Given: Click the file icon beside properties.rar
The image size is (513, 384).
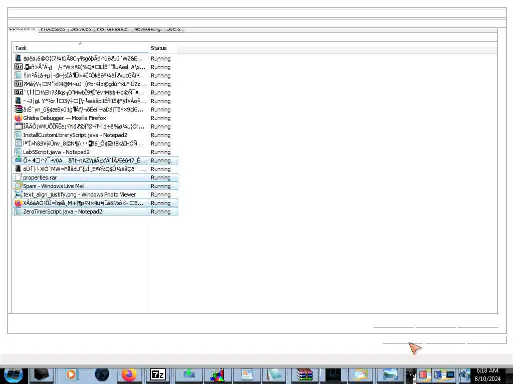Looking at the screenshot, I should 19,177.
